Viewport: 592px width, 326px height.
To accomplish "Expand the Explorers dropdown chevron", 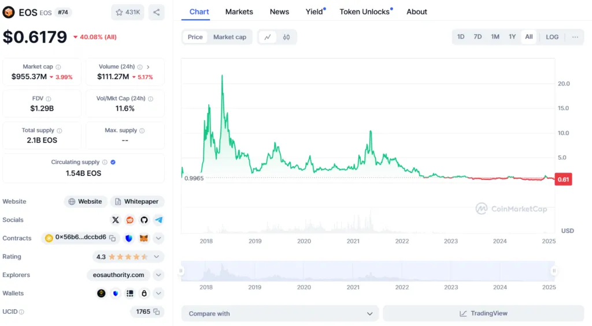I will pos(158,275).
